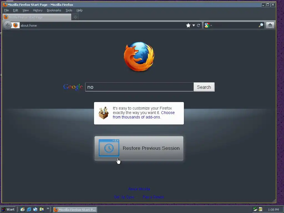Launch Internet Explorer from quick launch
Image resolution: width=284 pixels, height=213 pixels.
[x=29, y=209]
